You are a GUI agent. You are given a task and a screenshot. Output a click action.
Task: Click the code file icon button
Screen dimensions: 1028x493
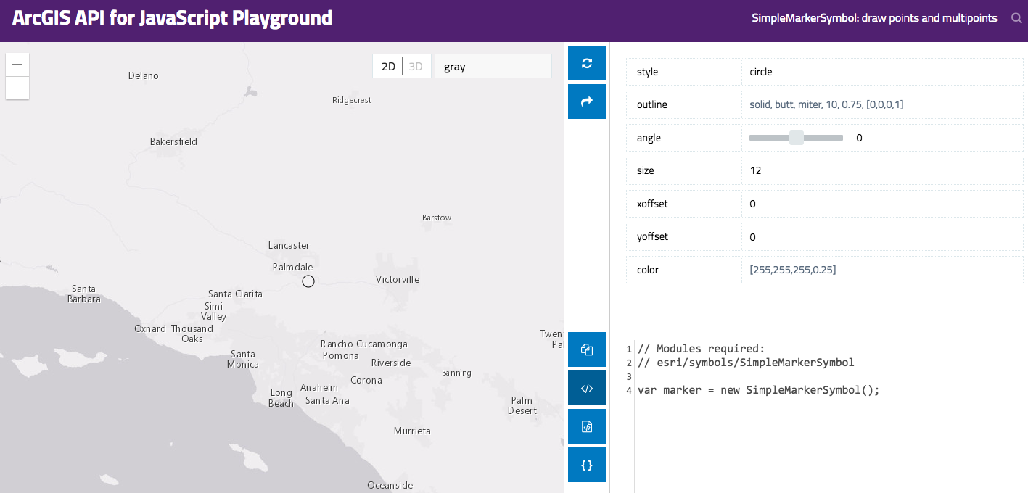(x=587, y=426)
